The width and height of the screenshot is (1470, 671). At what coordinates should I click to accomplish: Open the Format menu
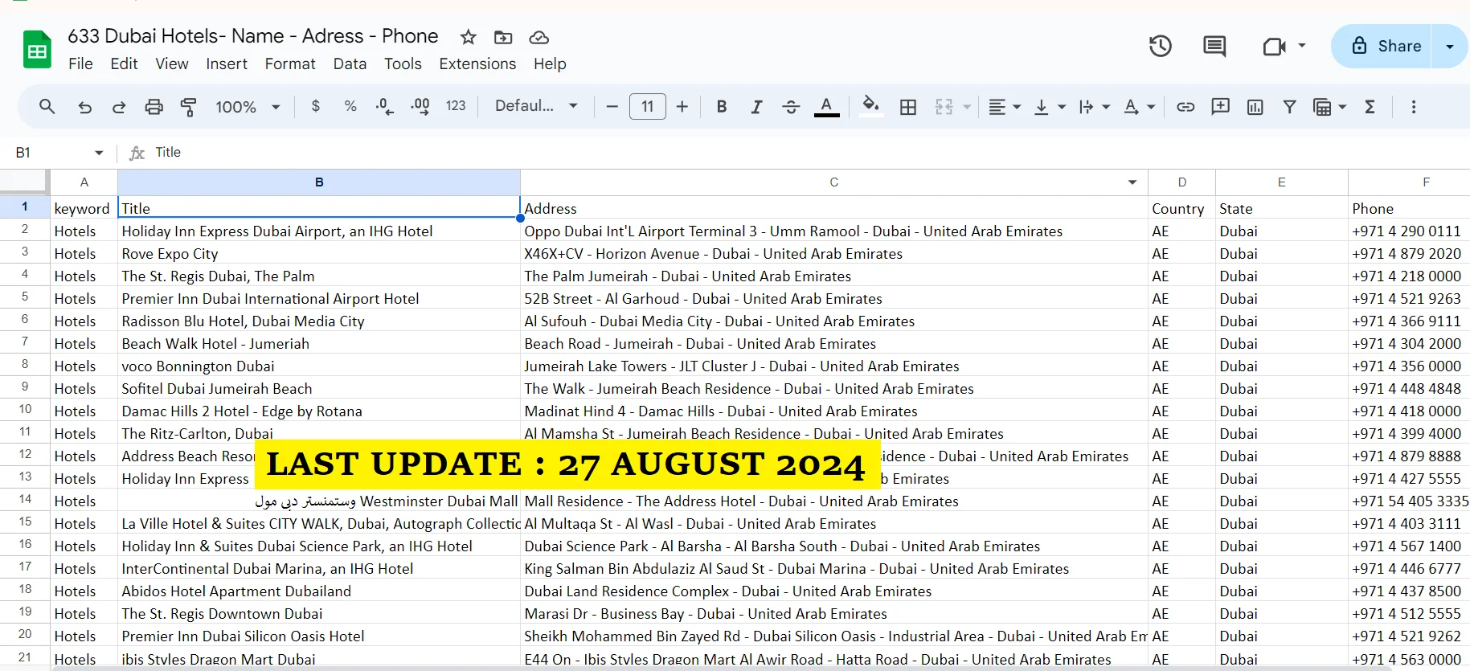point(290,63)
